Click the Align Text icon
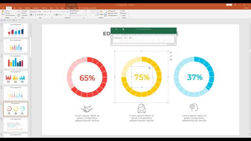The height and width of the screenshot is (141, 251). click(x=71, y=13)
